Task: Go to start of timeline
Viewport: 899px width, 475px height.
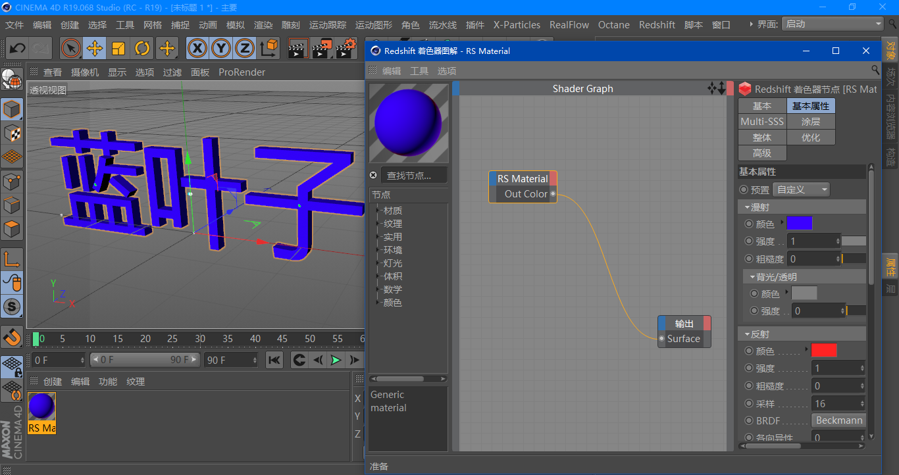Action: tap(274, 360)
